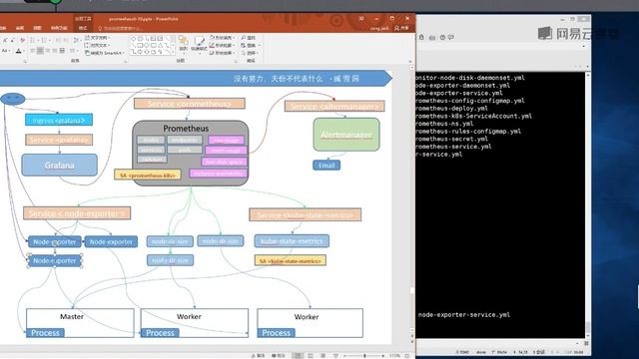The height and width of the screenshot is (359, 639).
Task: Select the Service kube-state-metrics box
Action: (x=306, y=215)
